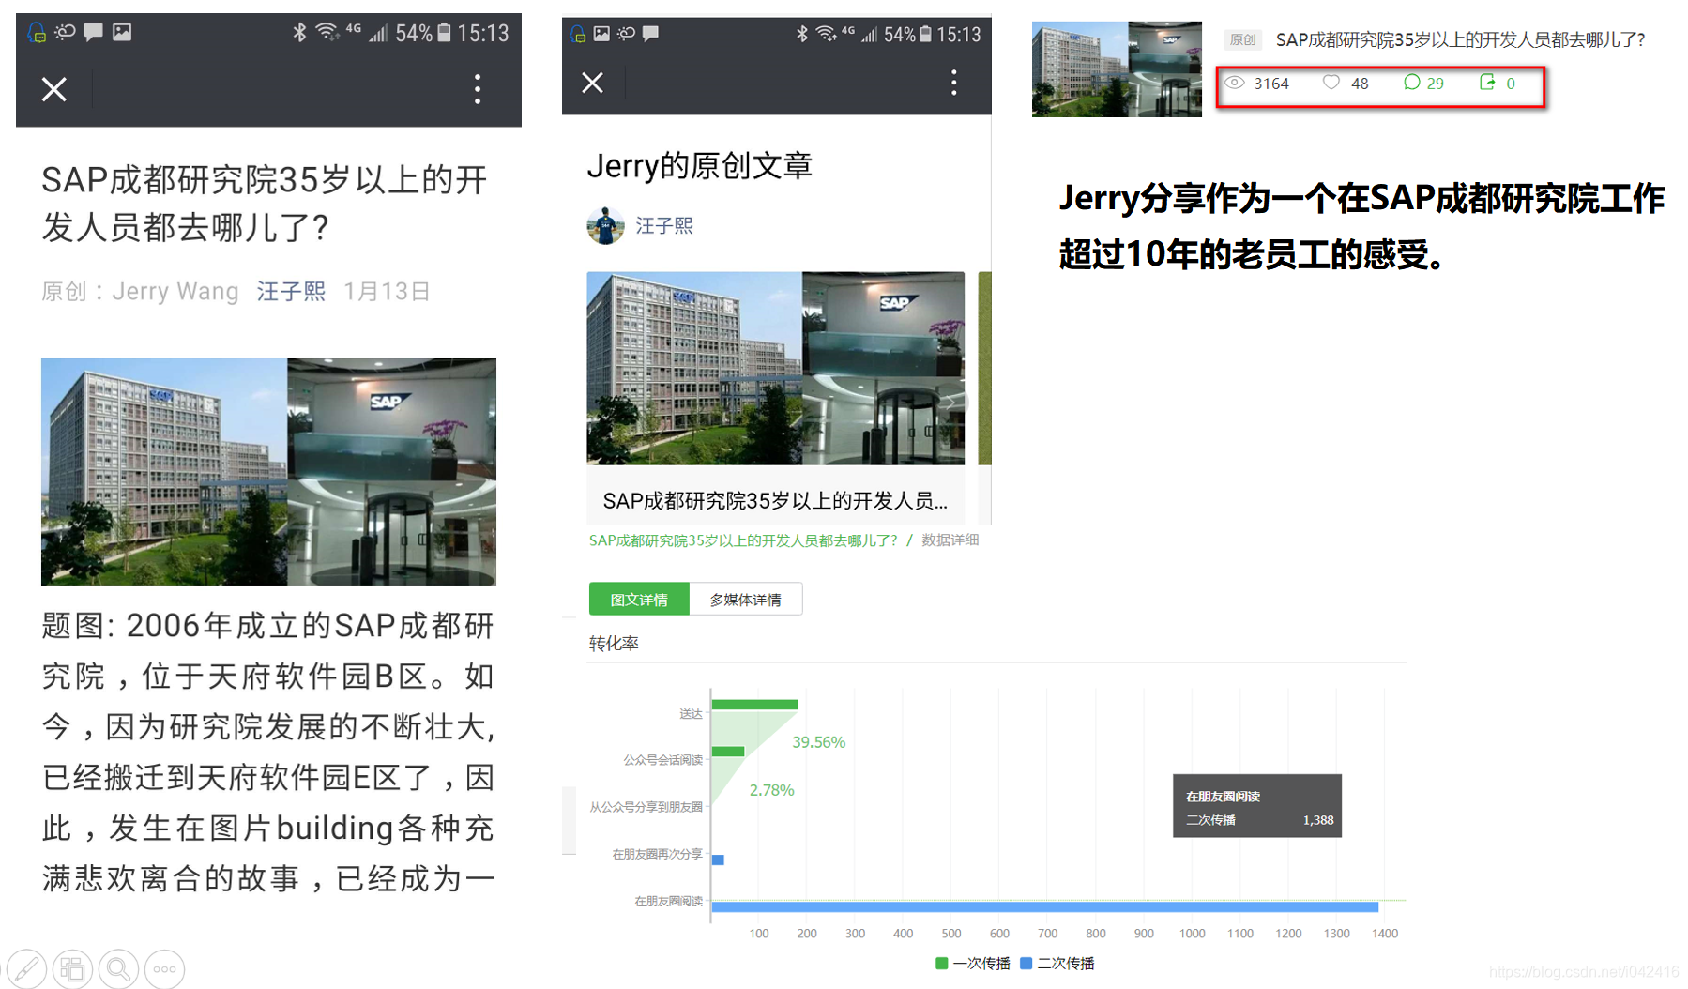
Task: Click the 送达 green bar in the chart
Action: [754, 705]
